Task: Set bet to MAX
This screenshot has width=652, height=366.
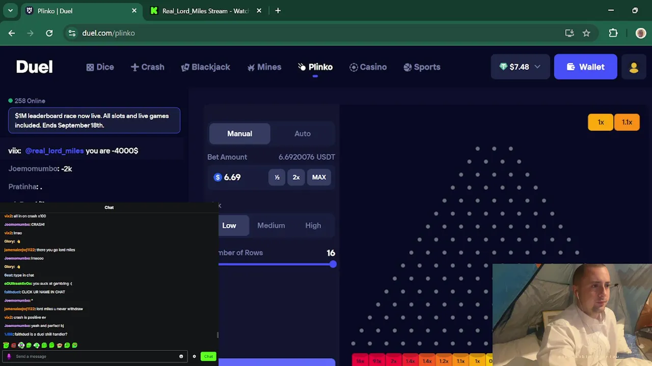Action: (319, 177)
